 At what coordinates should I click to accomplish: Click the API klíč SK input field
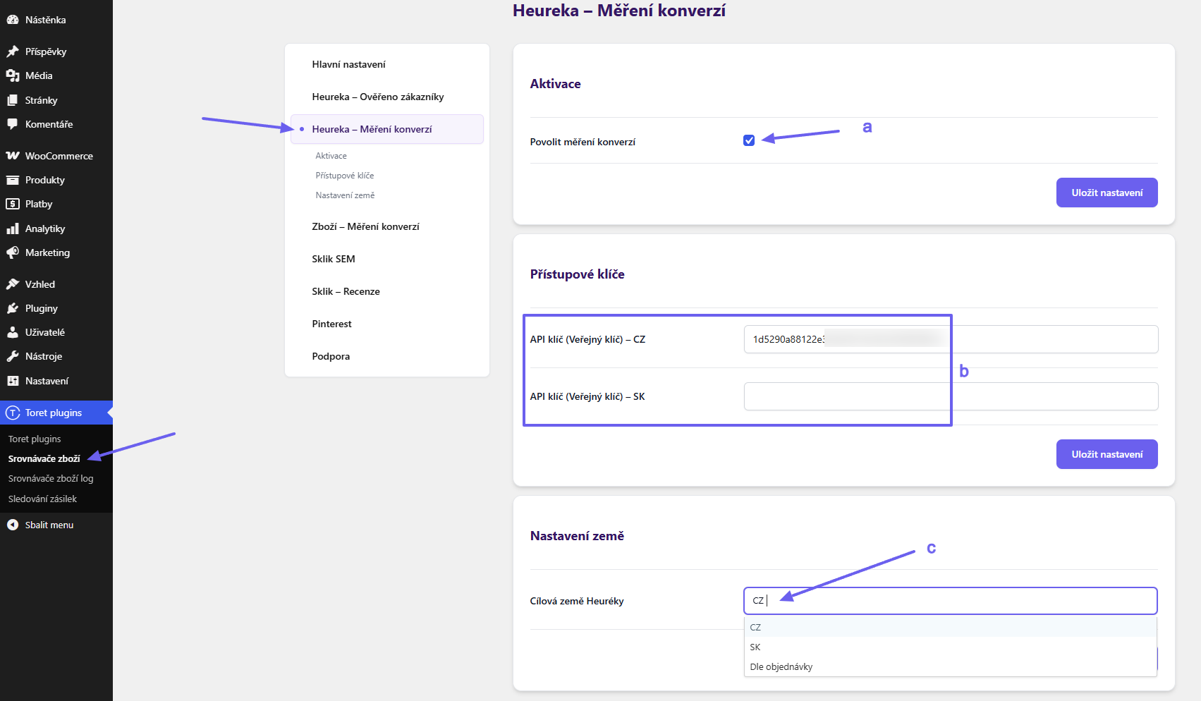[x=951, y=396]
